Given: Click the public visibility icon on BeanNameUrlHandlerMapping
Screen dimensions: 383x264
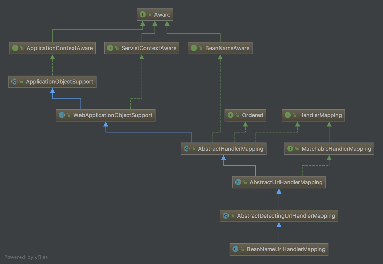Looking at the screenshot, I should 242,249.
